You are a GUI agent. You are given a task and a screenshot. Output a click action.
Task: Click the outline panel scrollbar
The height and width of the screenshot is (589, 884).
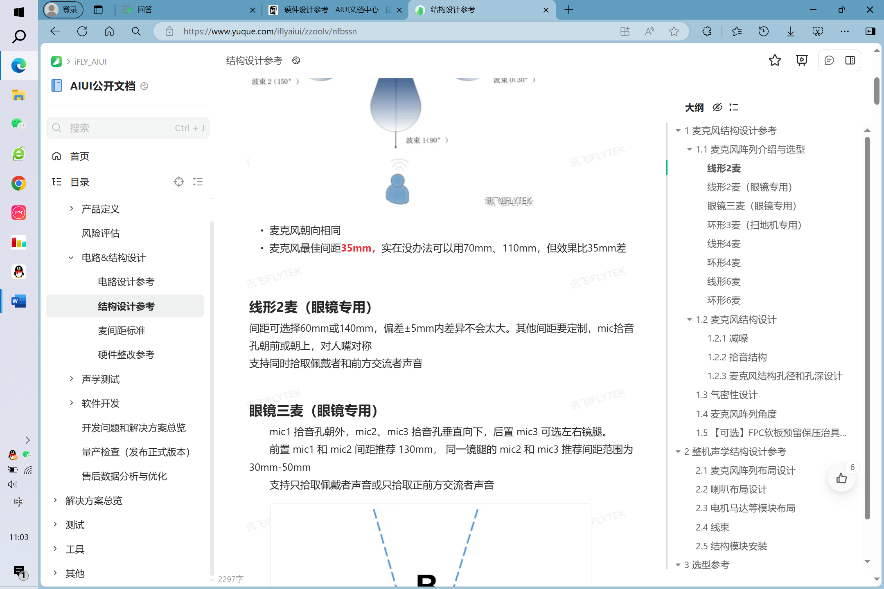[x=867, y=327]
